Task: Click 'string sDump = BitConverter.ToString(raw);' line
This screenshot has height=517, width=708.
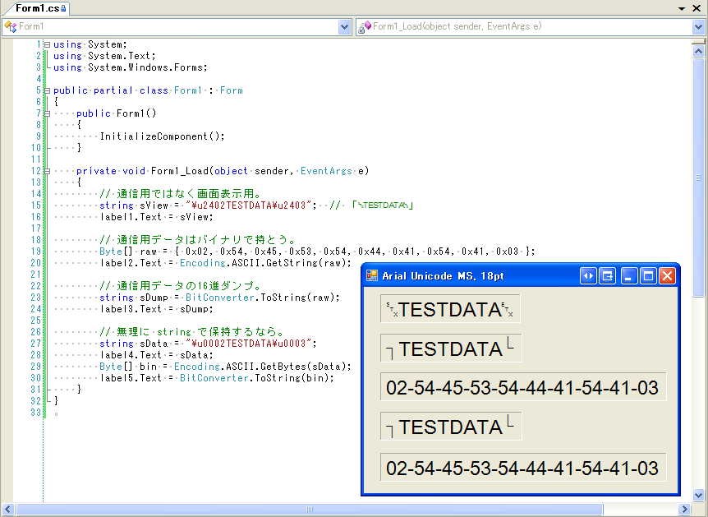Action: click(x=220, y=298)
